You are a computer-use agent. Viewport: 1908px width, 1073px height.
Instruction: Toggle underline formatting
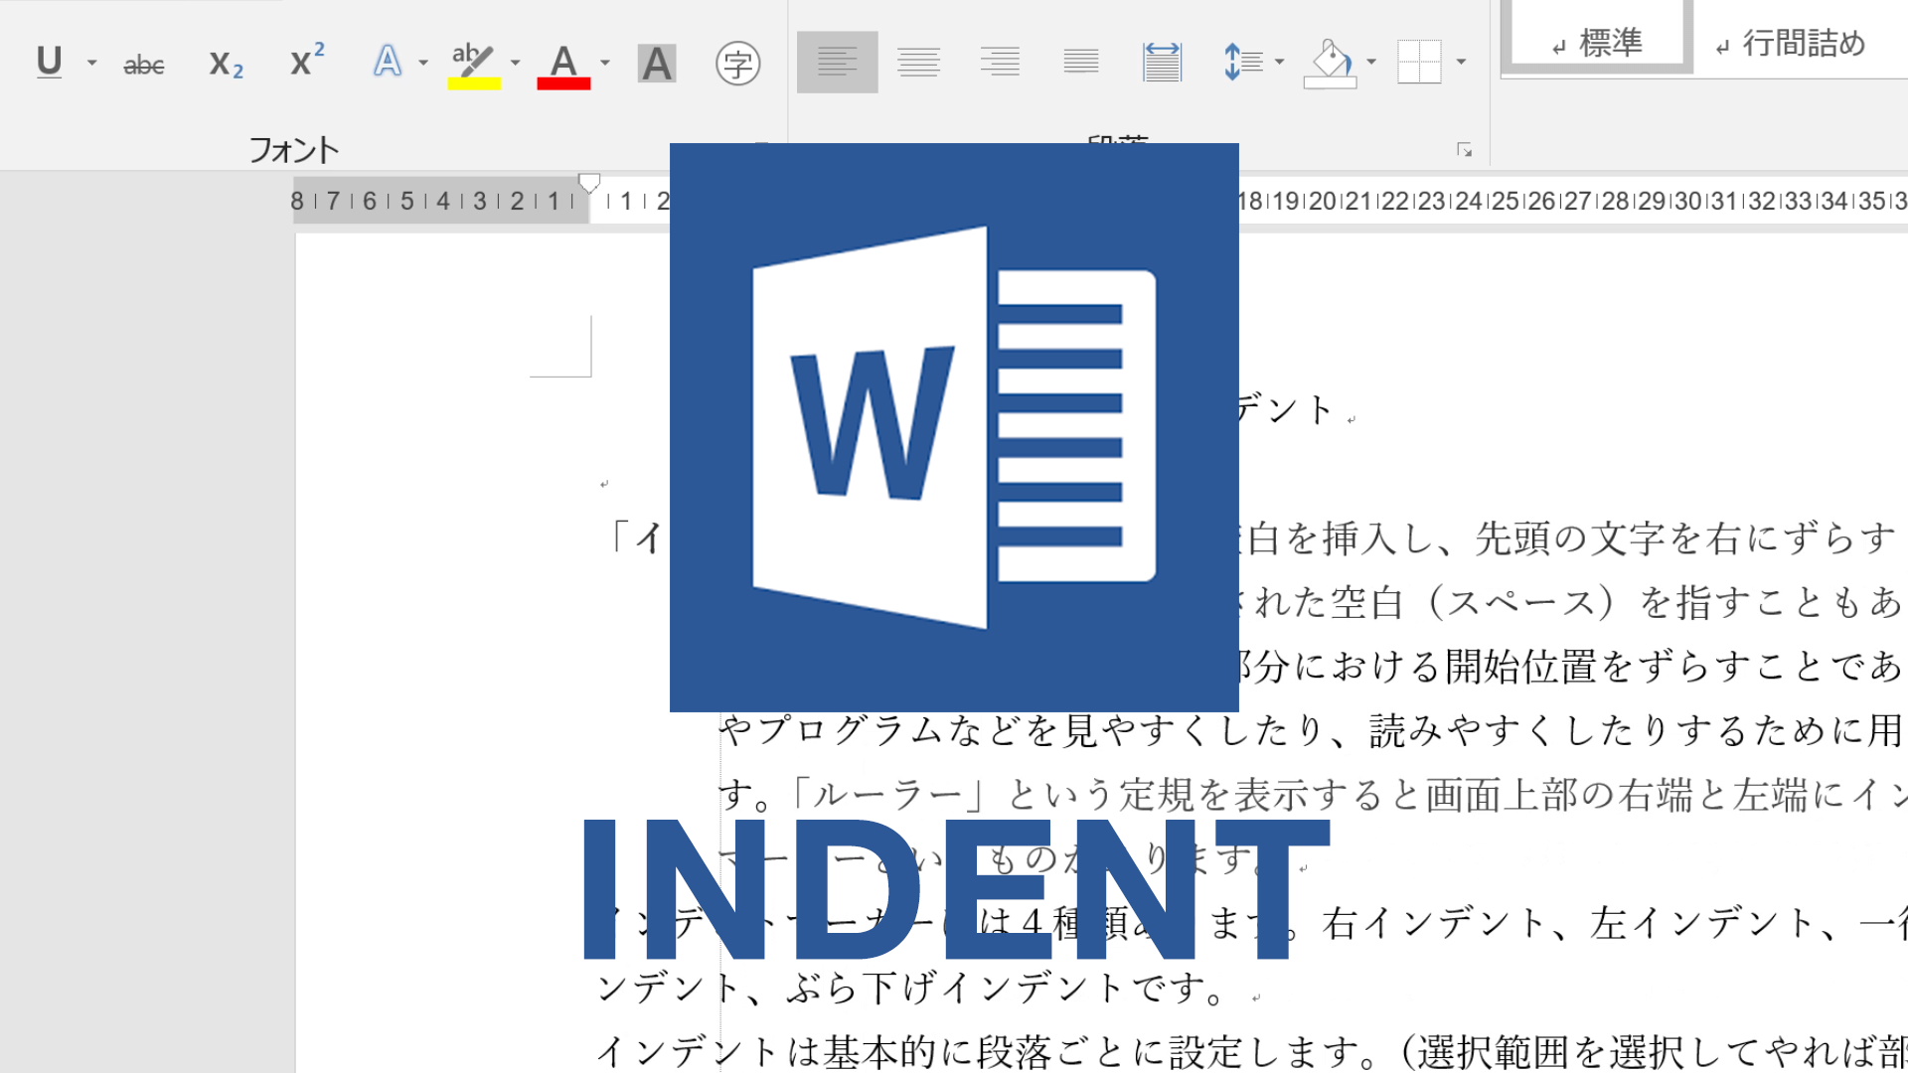(x=49, y=63)
